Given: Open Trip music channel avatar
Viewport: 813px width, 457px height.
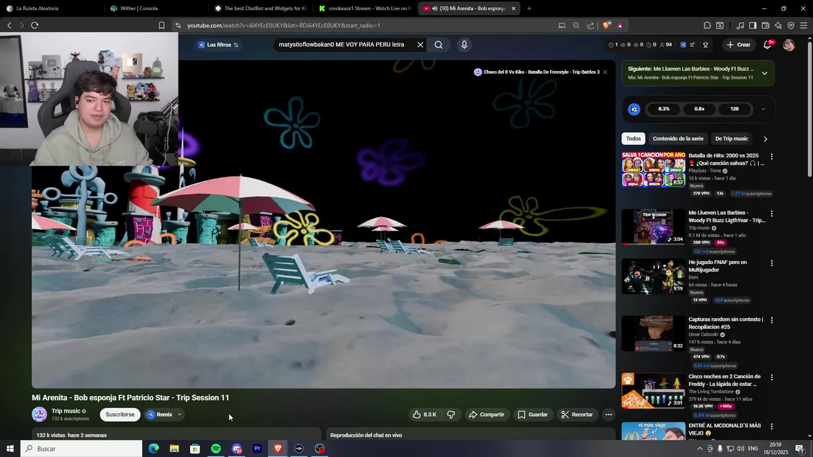Looking at the screenshot, I should click(39, 414).
